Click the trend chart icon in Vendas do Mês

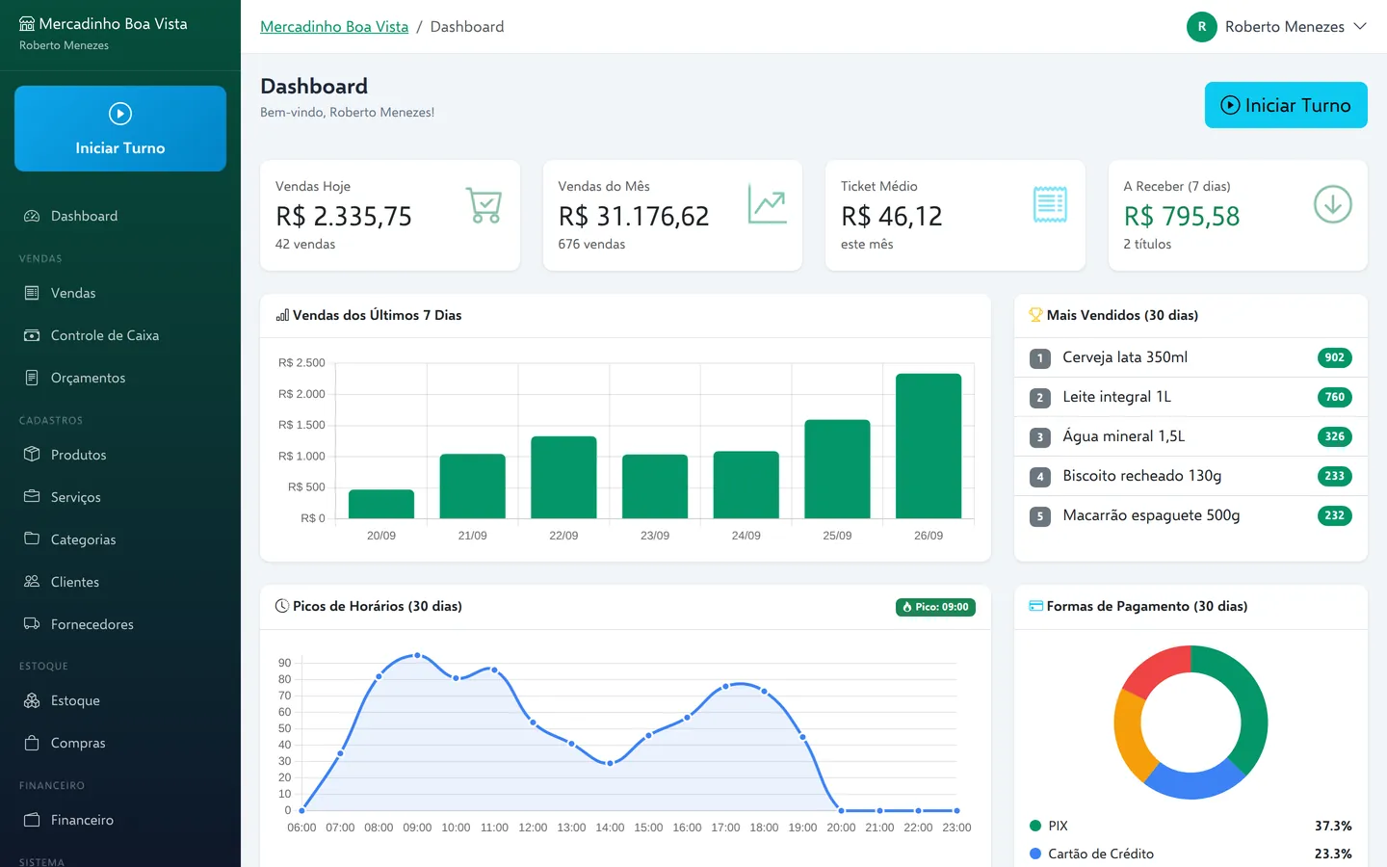point(768,204)
